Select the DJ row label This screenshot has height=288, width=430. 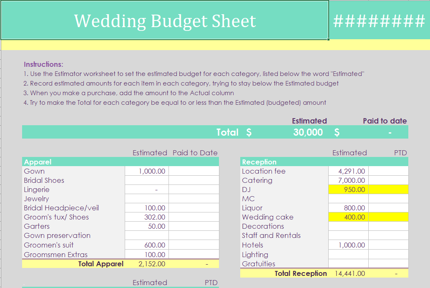[246, 189]
